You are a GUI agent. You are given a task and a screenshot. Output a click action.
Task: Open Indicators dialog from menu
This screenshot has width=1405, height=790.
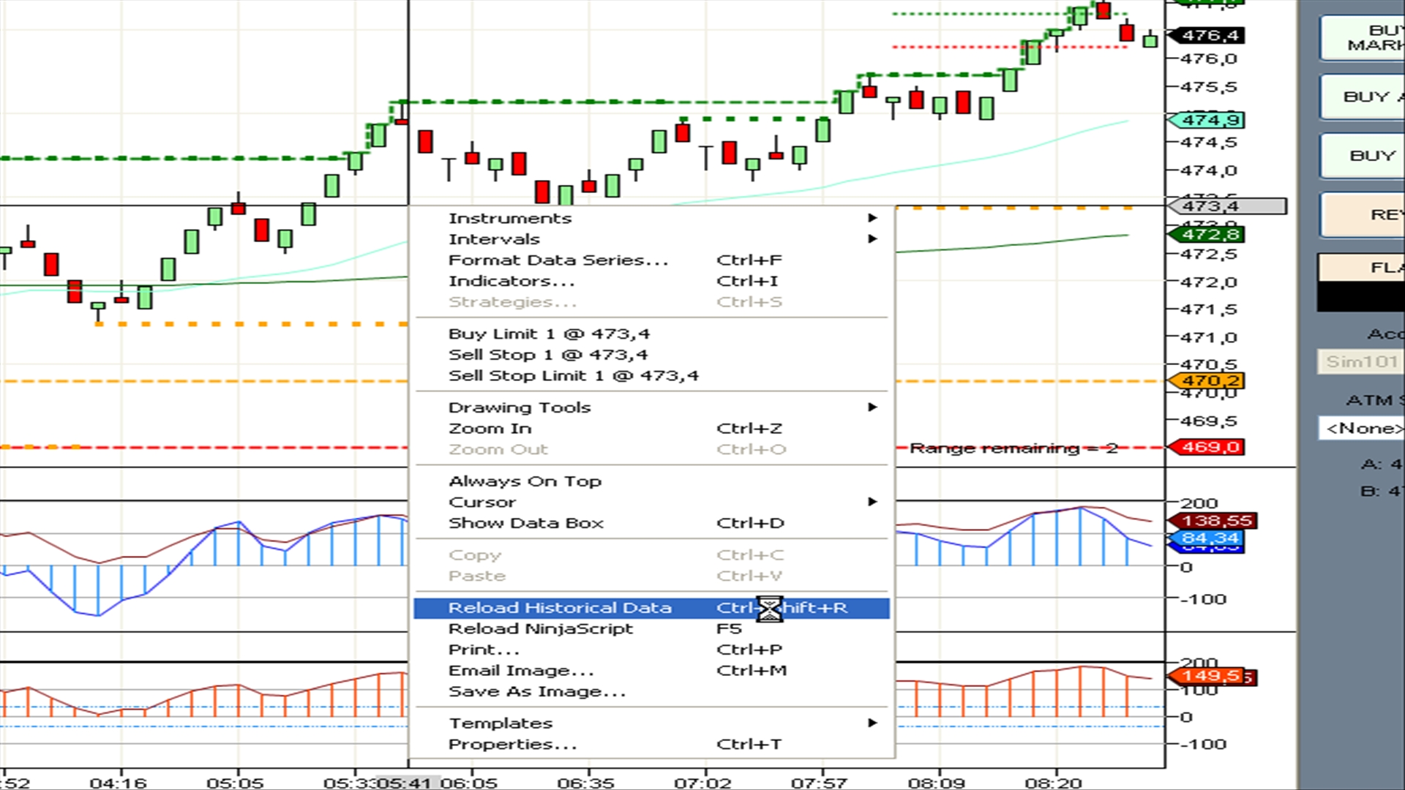pyautogui.click(x=512, y=281)
